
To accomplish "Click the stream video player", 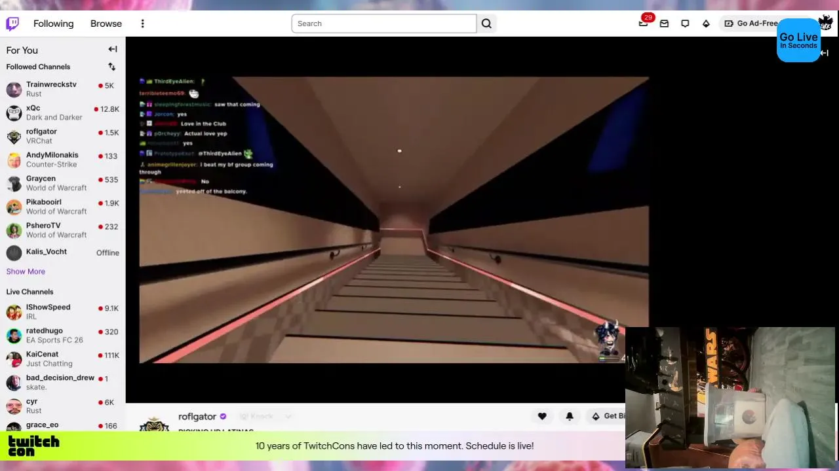I will (394, 220).
